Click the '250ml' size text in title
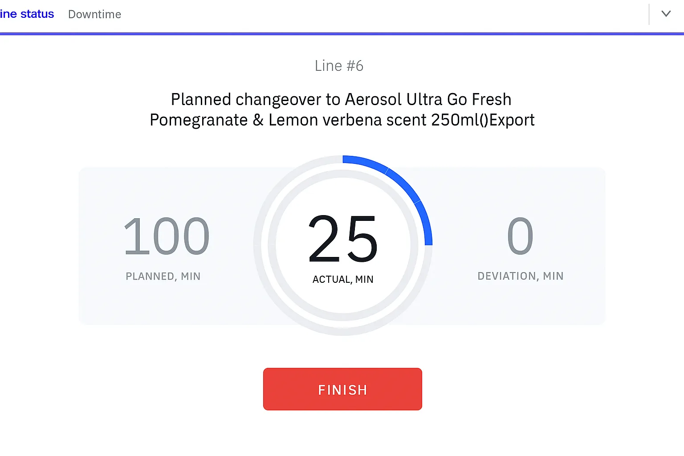This screenshot has height=456, width=684. tap(453, 120)
